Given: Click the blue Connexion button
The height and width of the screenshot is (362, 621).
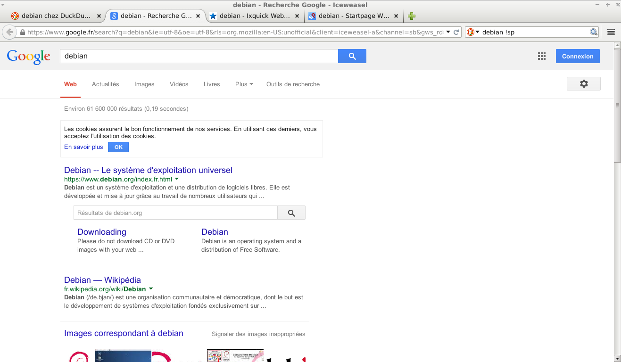Looking at the screenshot, I should coord(577,56).
